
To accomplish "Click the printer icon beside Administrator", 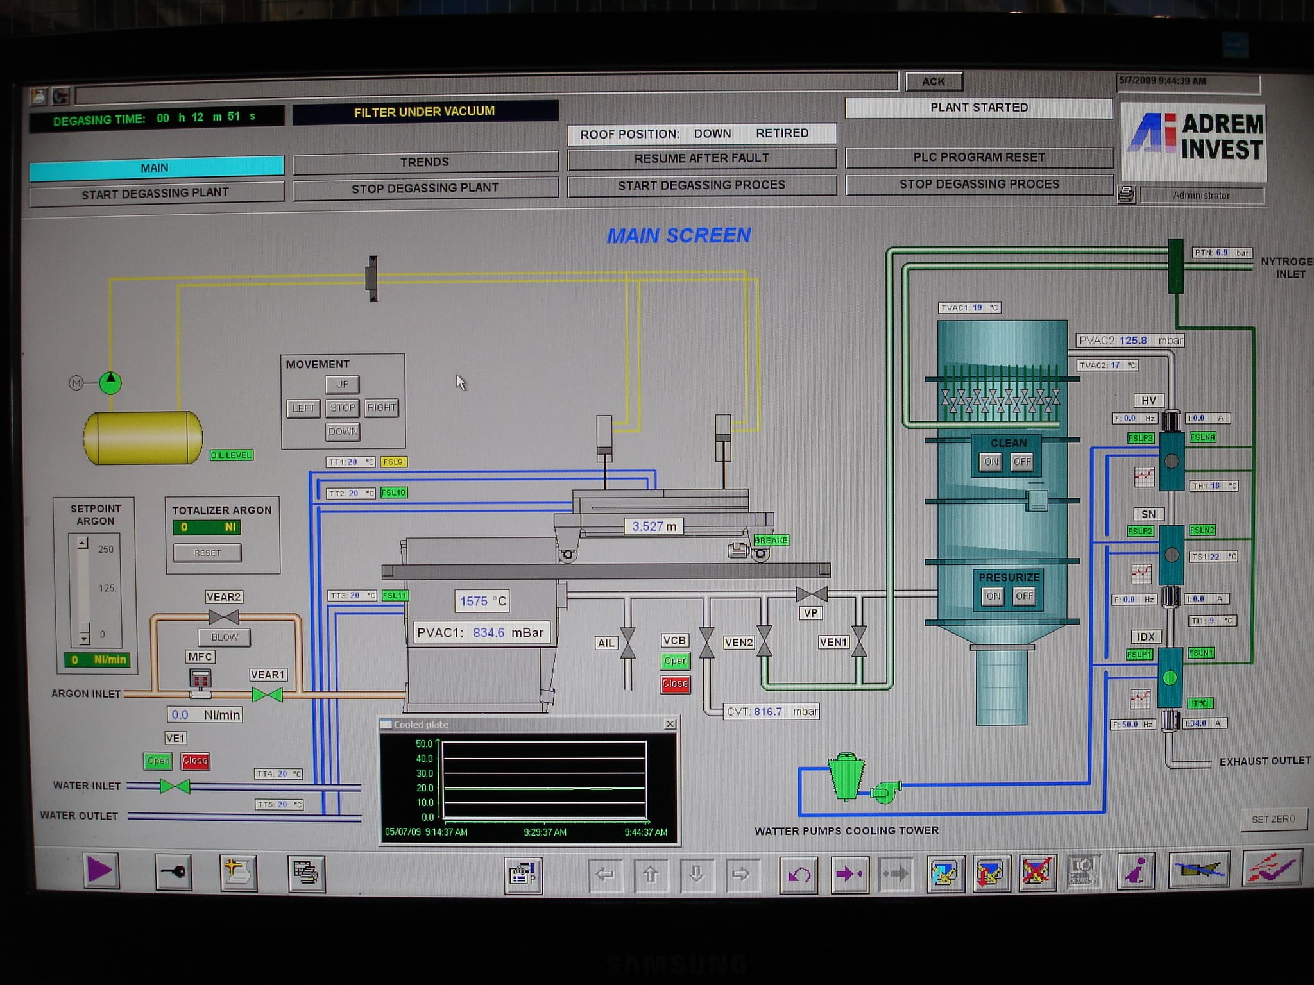I will click(1126, 194).
